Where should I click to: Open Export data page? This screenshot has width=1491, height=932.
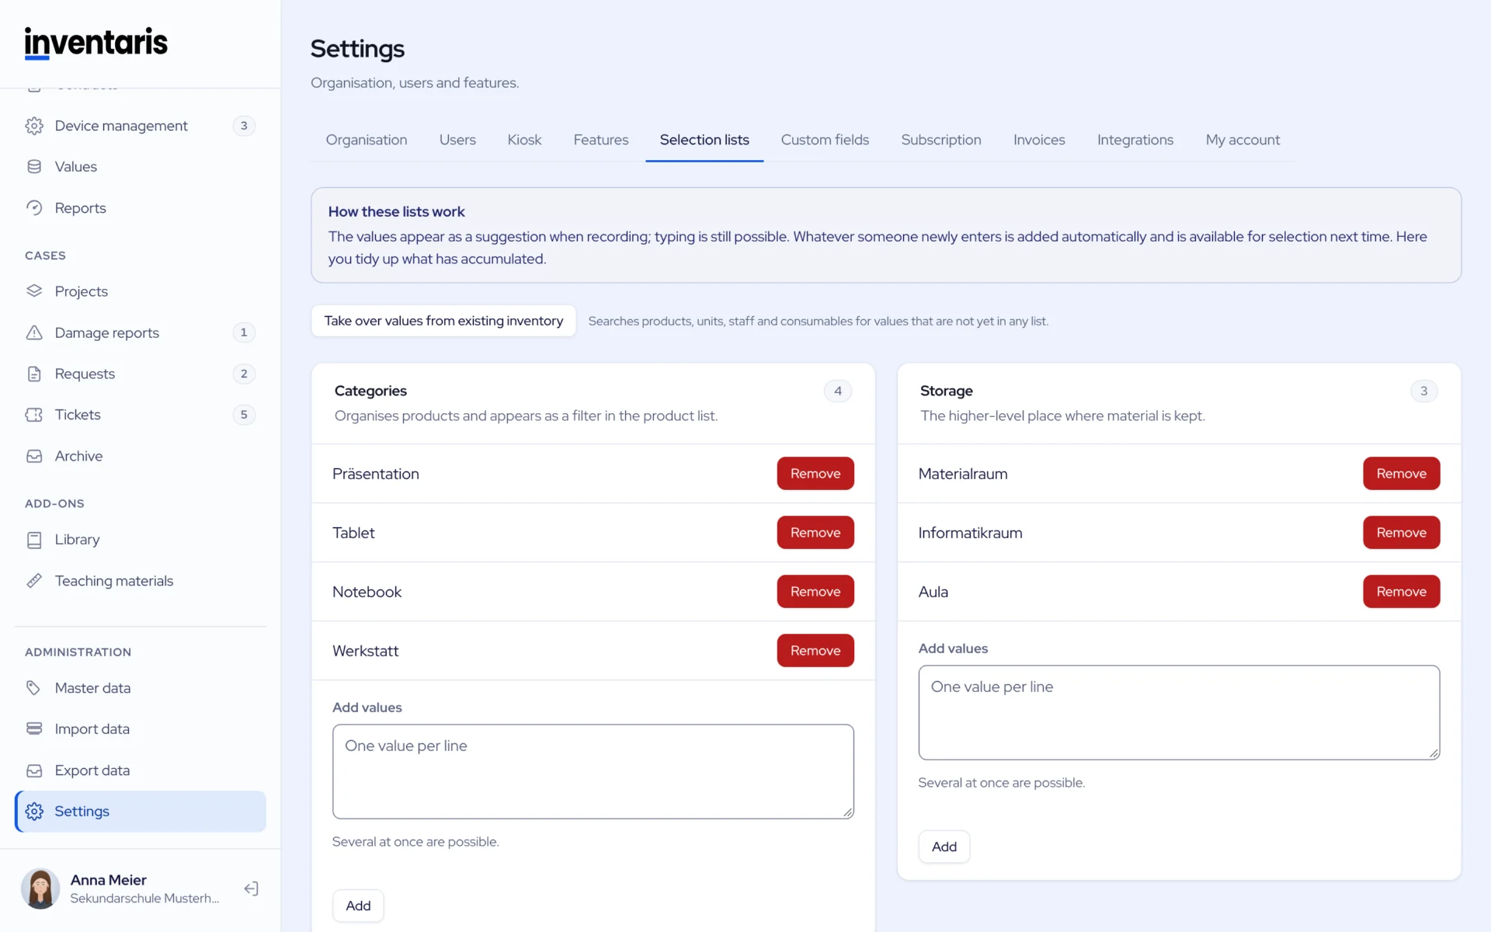click(141, 770)
